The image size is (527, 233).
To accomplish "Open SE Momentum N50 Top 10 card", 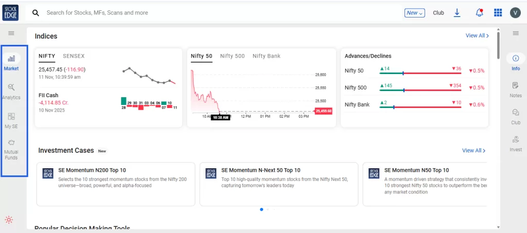I will 425,184.
